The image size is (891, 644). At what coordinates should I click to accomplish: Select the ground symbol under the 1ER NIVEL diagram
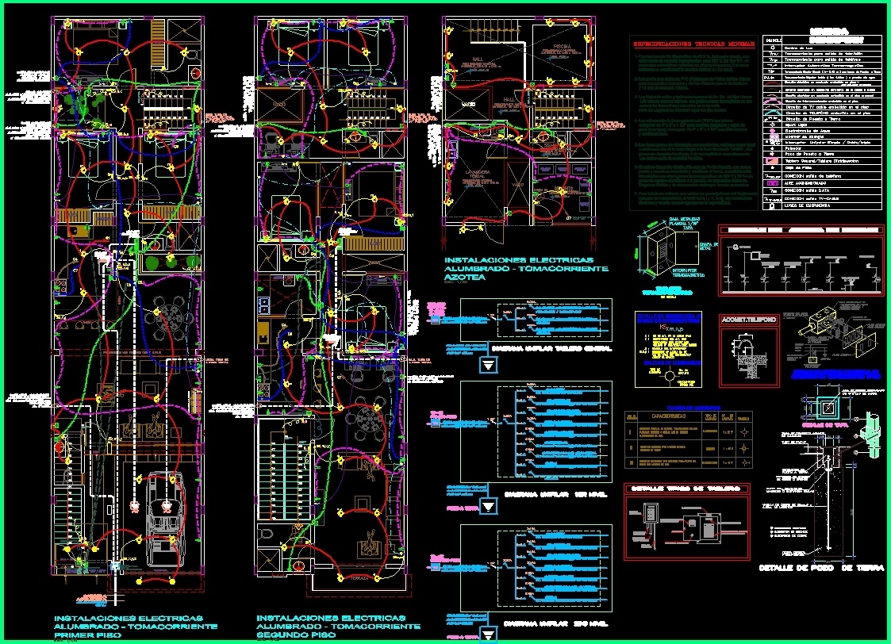click(x=489, y=504)
